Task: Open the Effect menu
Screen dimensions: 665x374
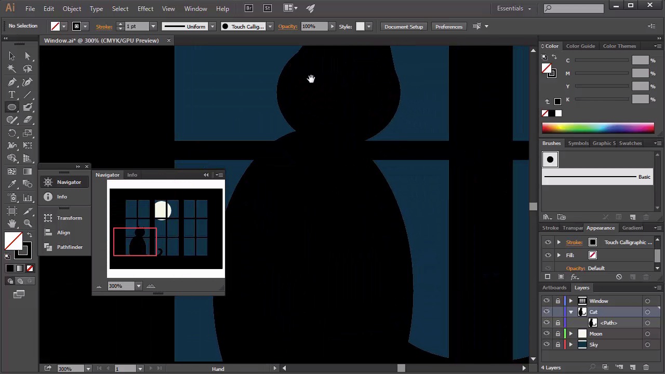Action: click(145, 8)
